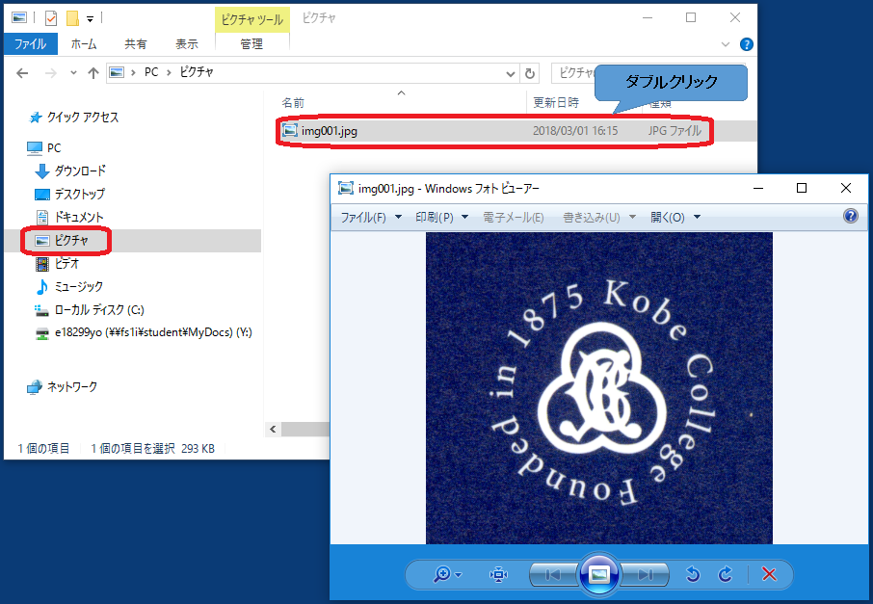Switch to 管理 ribbon tab
Image resolution: width=873 pixels, height=604 pixels.
[251, 44]
